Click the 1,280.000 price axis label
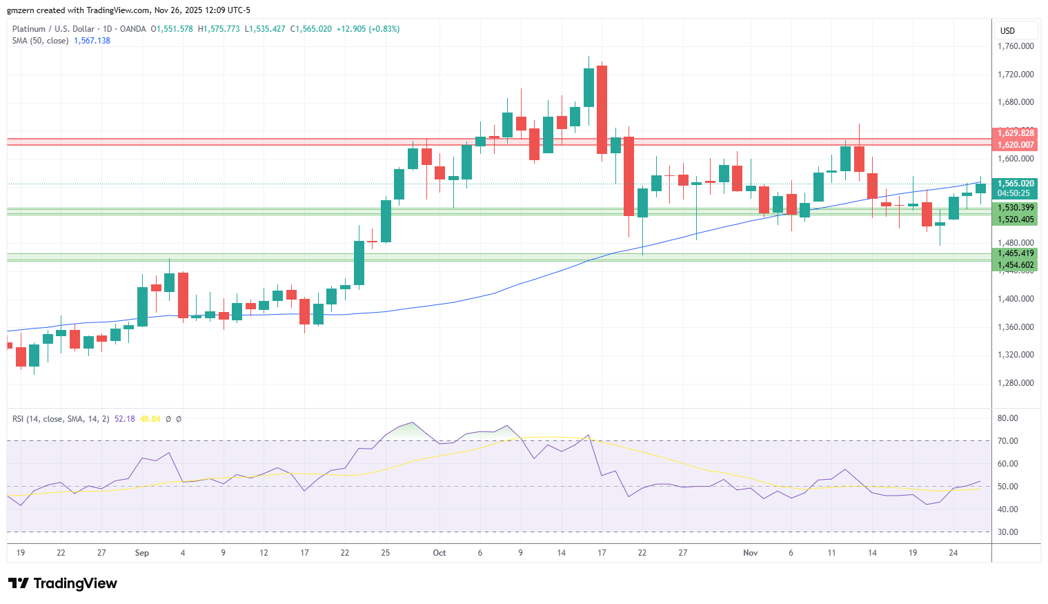Screen dimensions: 1048x604 point(1016,383)
